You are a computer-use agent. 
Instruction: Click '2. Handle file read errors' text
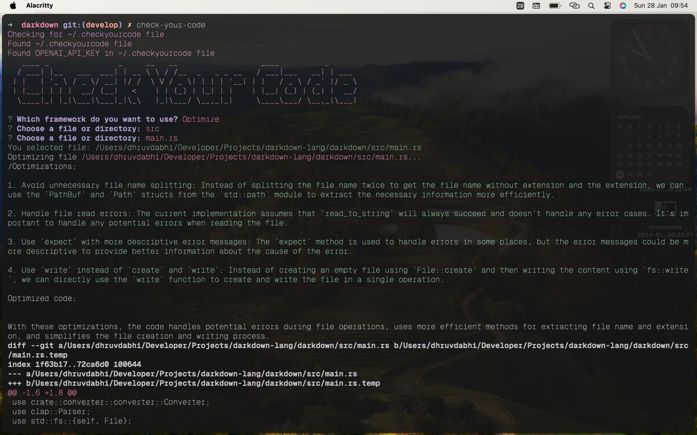70,214
